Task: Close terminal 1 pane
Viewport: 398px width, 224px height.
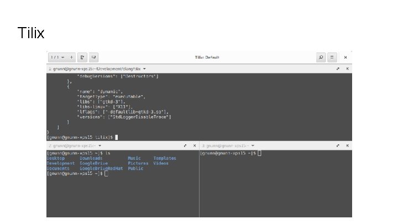Action: tap(348, 69)
